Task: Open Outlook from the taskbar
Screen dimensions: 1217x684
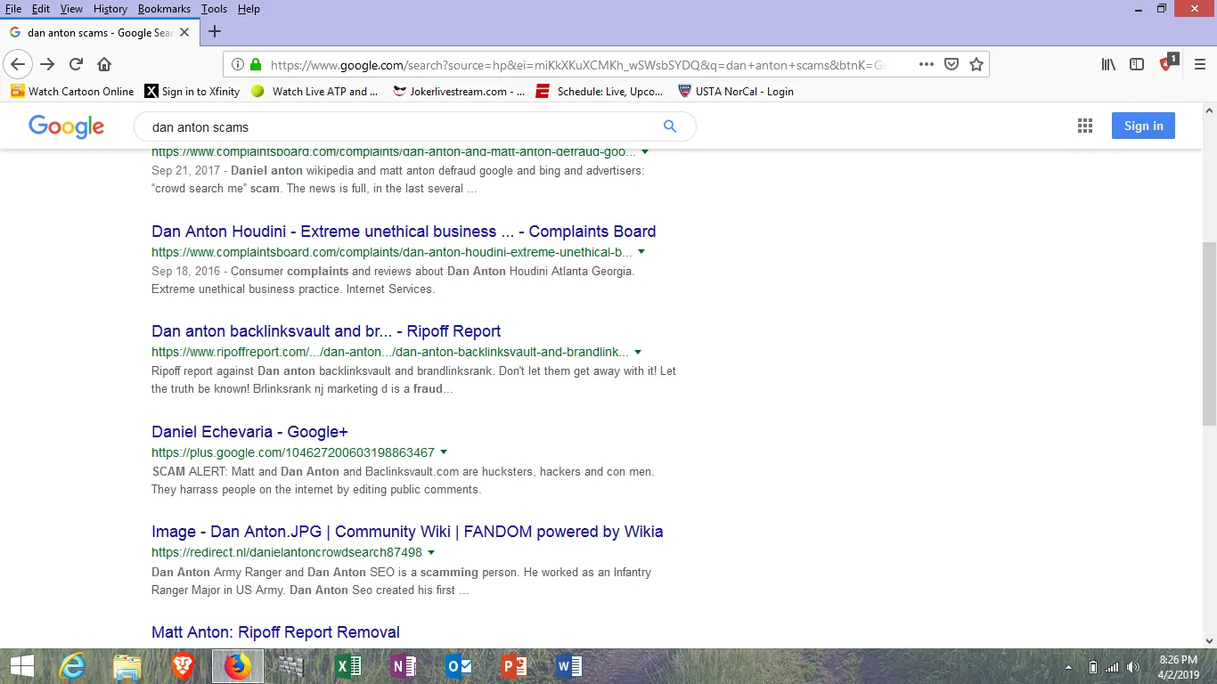Action: [x=459, y=666]
